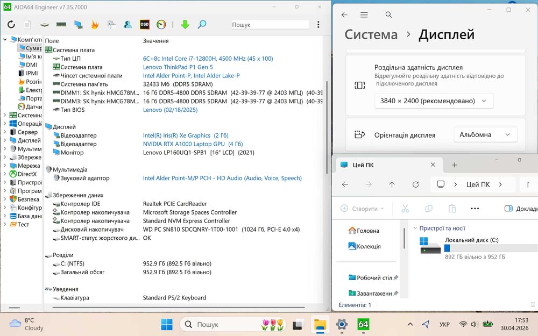Open the Lenovo (02/18/2025) BIOS link

[170, 110]
